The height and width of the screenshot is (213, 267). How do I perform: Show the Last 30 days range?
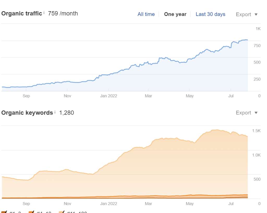[x=210, y=14]
